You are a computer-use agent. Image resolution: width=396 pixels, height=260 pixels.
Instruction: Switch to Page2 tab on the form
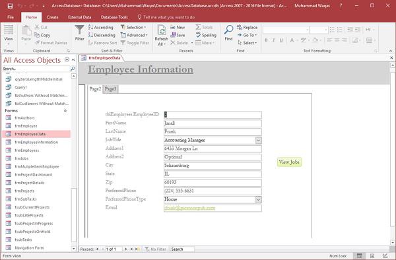coord(95,89)
